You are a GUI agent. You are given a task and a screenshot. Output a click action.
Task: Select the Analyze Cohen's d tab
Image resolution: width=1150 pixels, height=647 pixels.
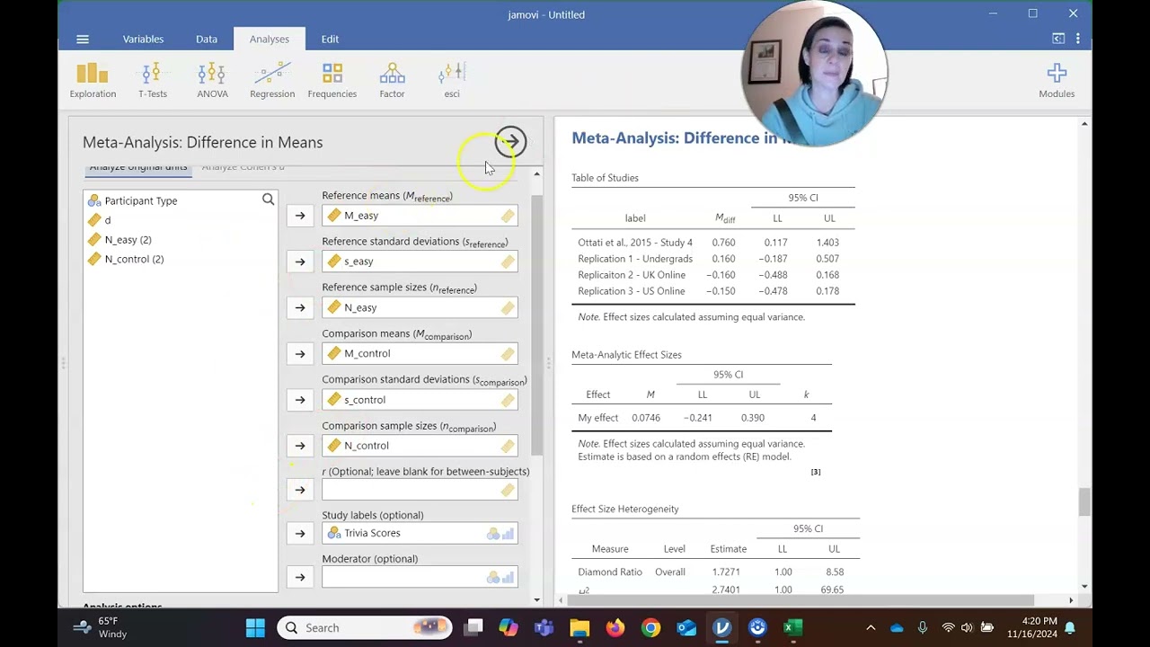[243, 167]
